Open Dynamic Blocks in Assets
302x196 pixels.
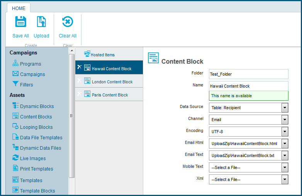(x=37, y=106)
